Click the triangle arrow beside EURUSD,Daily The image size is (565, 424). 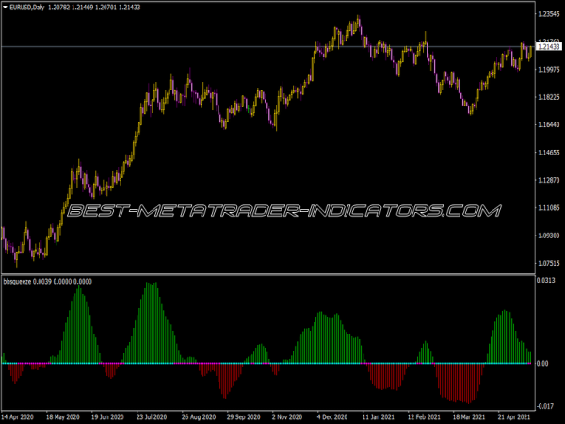pyautogui.click(x=5, y=8)
